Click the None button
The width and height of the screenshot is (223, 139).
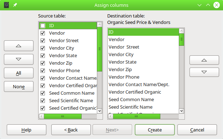[x=19, y=86]
